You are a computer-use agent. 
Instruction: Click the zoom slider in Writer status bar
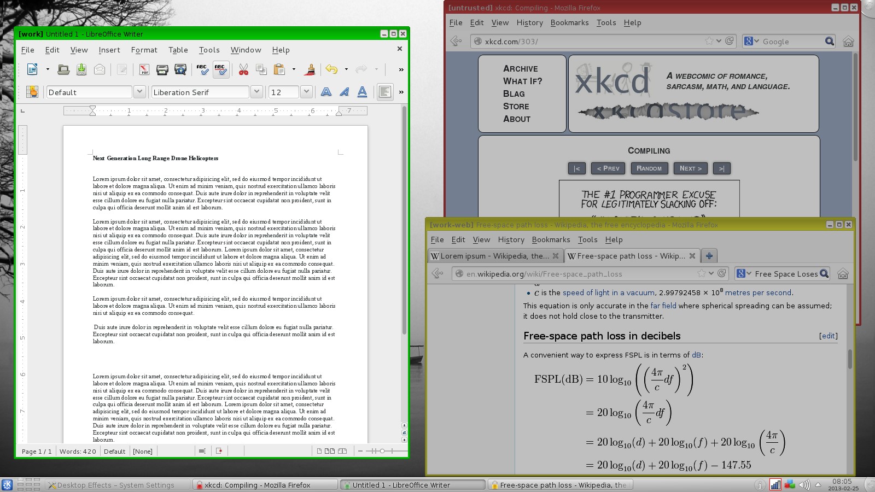382,451
